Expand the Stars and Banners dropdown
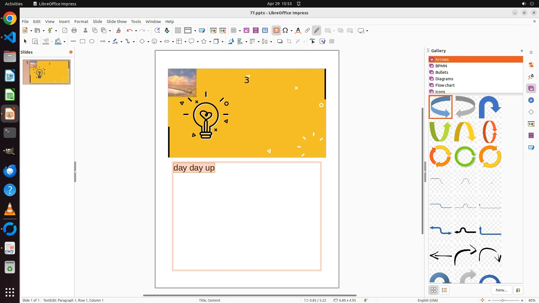Screen dimensions: 539x303 point(210,42)
